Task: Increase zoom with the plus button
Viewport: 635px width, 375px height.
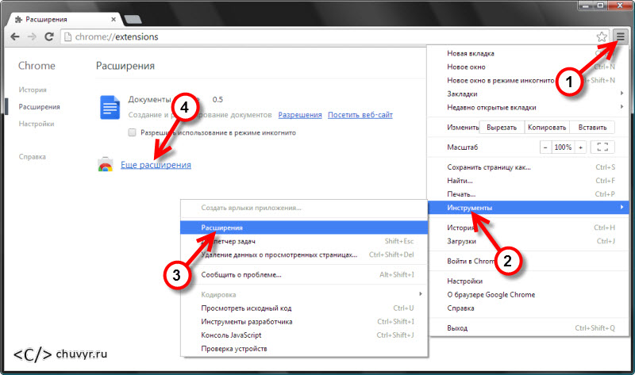Action: (x=580, y=147)
